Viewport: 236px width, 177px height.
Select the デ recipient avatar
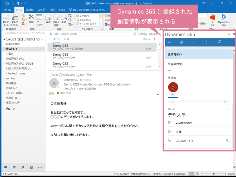tap(173, 87)
